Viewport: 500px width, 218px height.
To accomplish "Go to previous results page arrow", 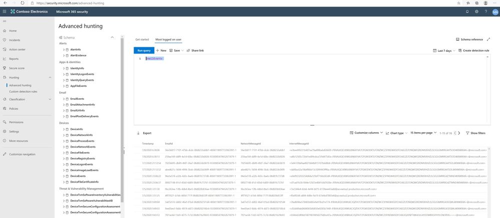I will click(455, 133).
